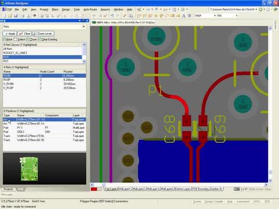Screen dimensions: 279x209
Task: Select the Place Via tool icon
Action: point(161,16)
